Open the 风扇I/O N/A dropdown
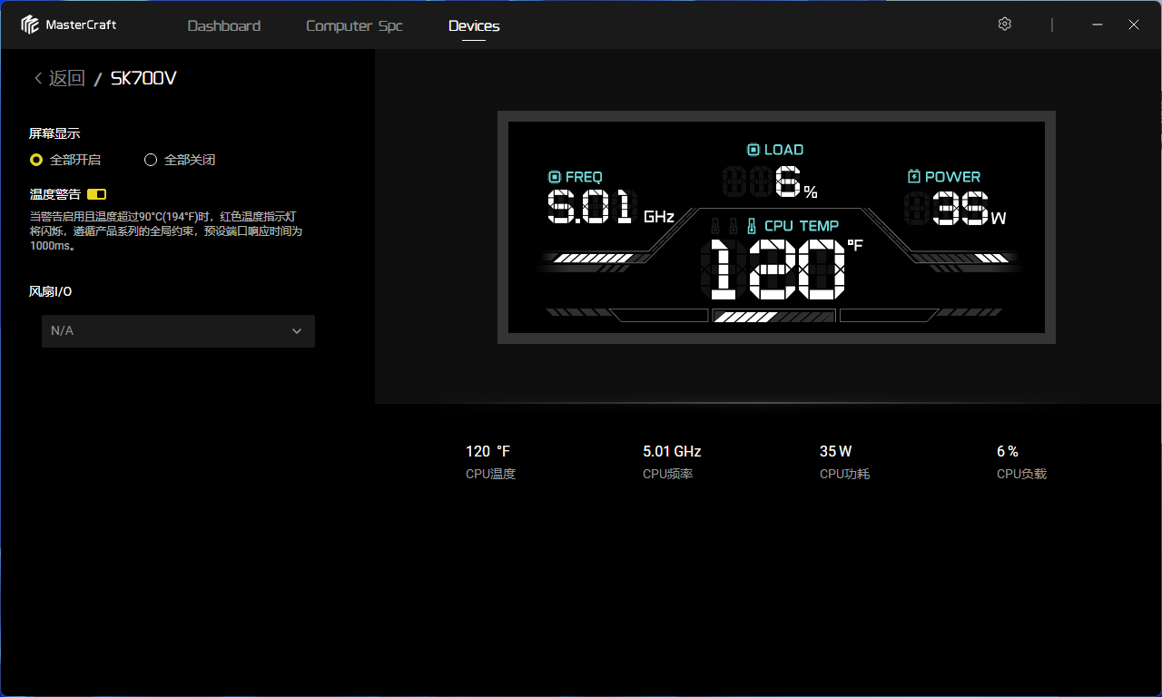This screenshot has height=697, width=1162. 178,331
